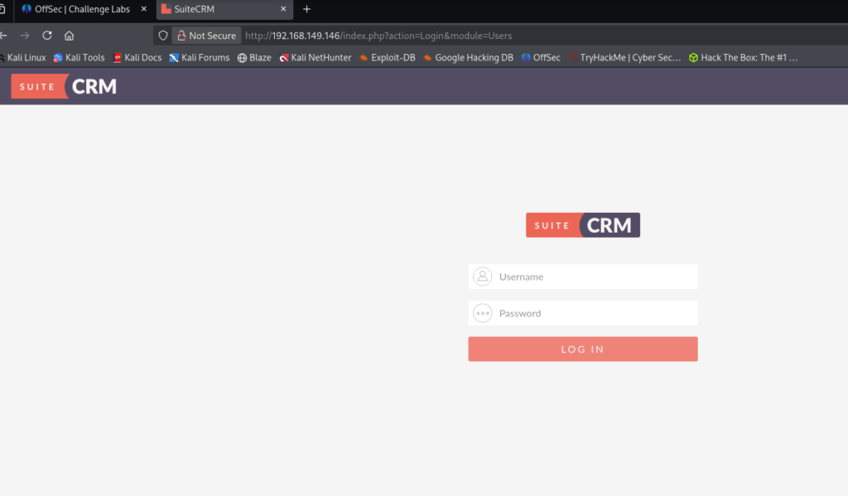The image size is (848, 496).
Task: Open the Kali Tools bookmark
Action: click(x=79, y=58)
